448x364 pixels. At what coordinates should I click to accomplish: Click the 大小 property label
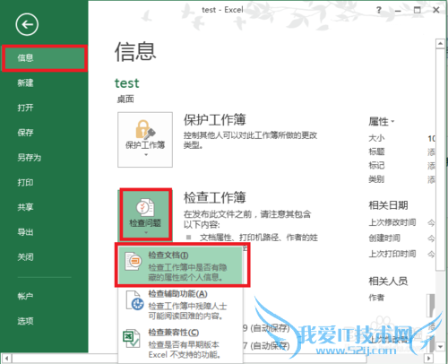(x=376, y=138)
